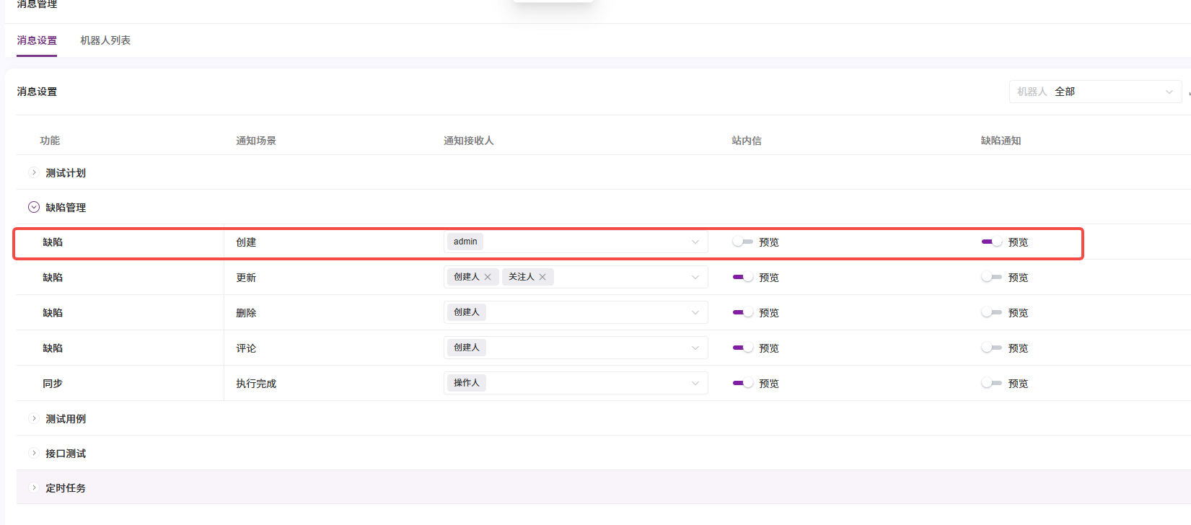Switch to the 机器人列表 tab
Screen dimensions: 1191x525
click(105, 40)
